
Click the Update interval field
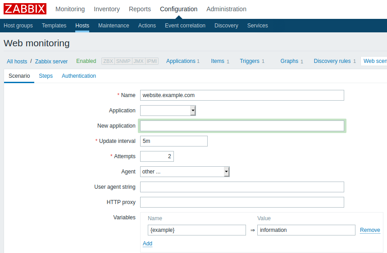coord(174,141)
